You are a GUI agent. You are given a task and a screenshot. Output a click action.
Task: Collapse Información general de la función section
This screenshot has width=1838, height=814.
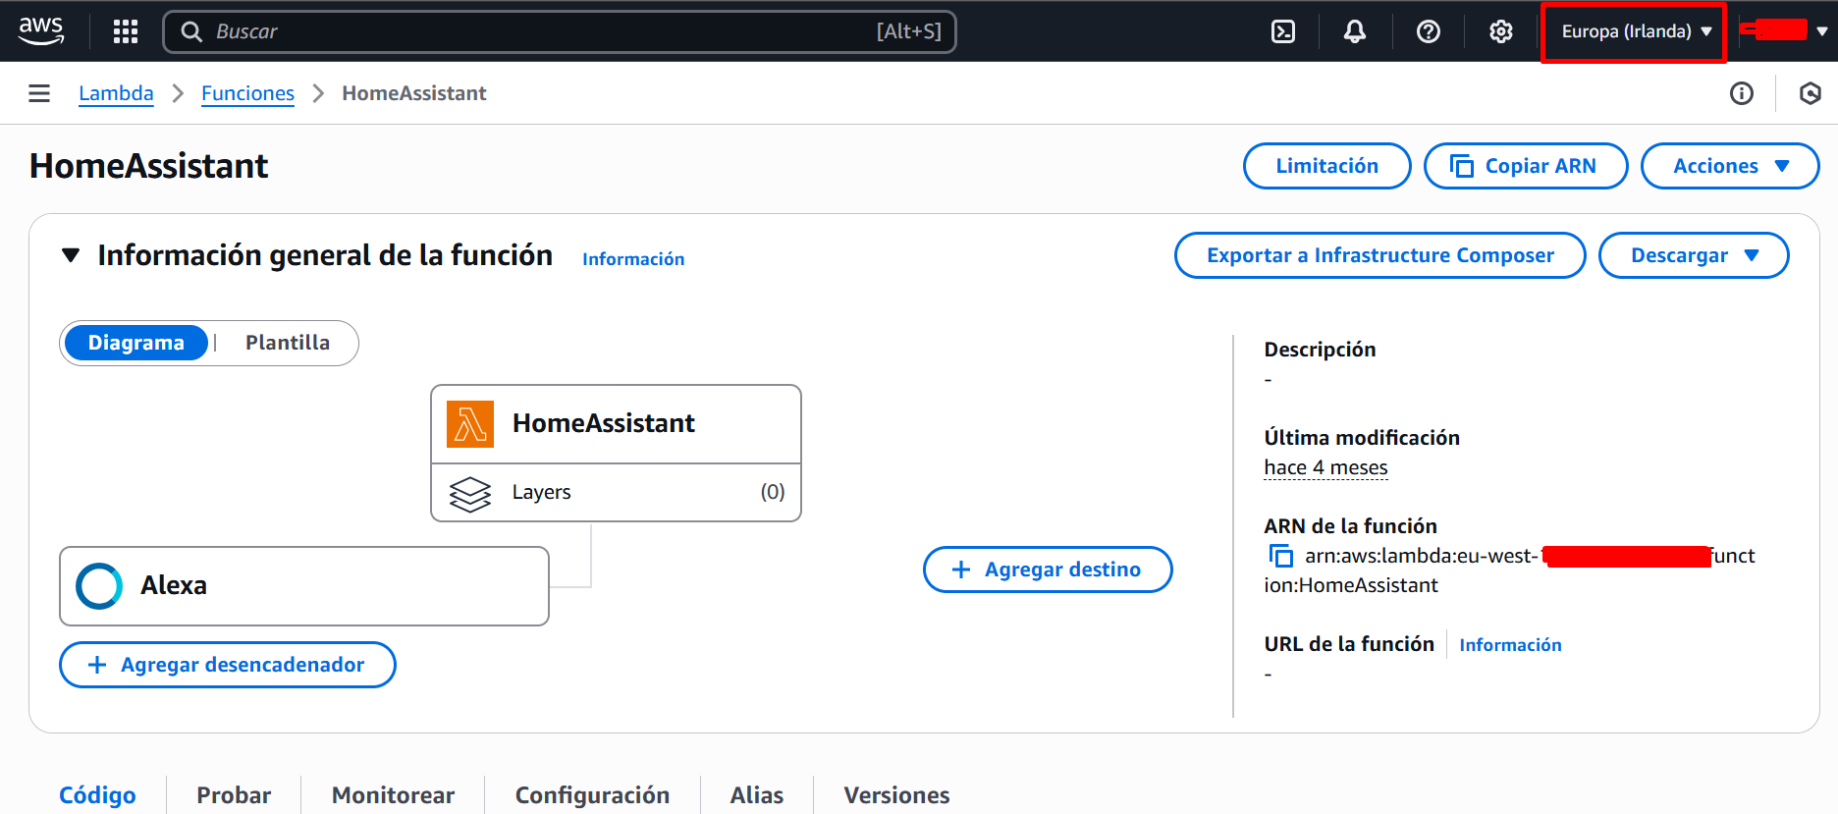tap(70, 255)
